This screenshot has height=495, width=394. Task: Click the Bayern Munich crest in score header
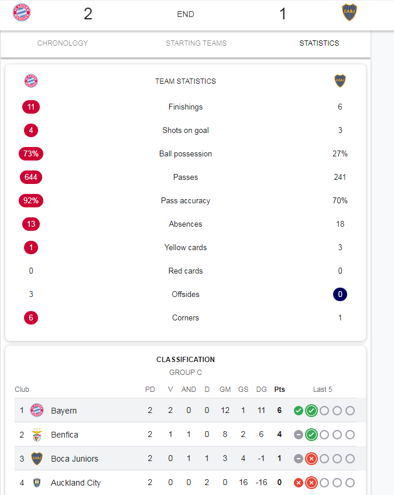tap(22, 13)
